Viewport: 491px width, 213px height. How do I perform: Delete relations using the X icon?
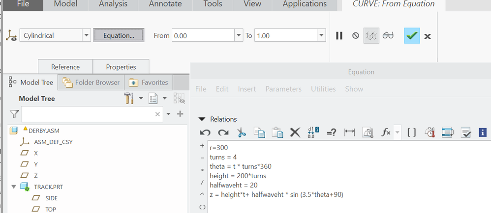pos(295,132)
